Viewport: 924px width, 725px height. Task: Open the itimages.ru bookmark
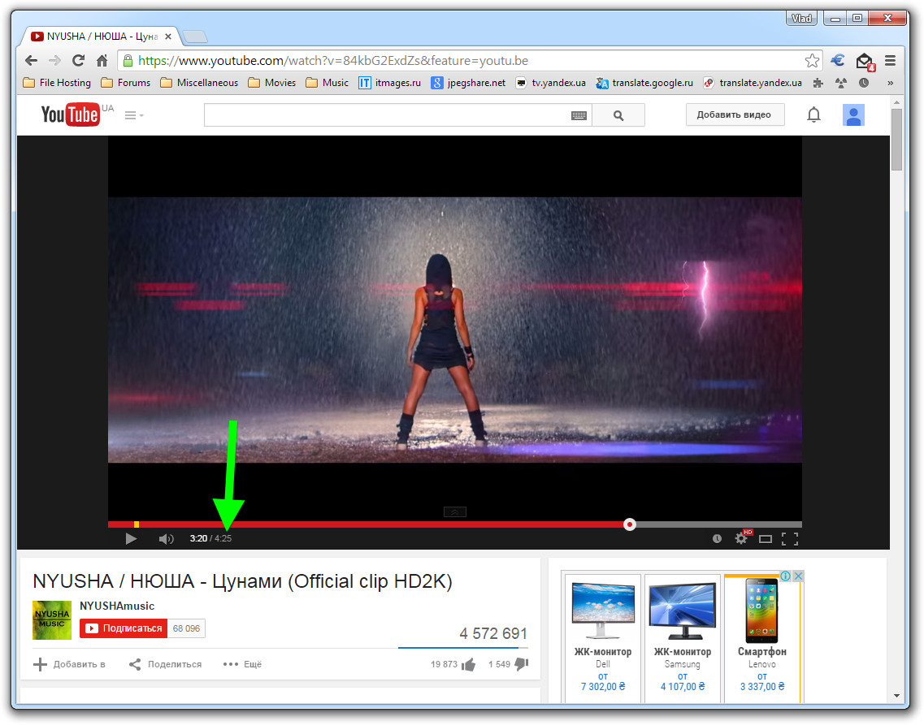pyautogui.click(x=389, y=82)
